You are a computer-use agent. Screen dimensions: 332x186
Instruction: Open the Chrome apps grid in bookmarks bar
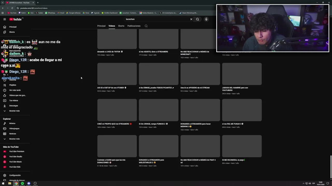[x=3, y=13]
